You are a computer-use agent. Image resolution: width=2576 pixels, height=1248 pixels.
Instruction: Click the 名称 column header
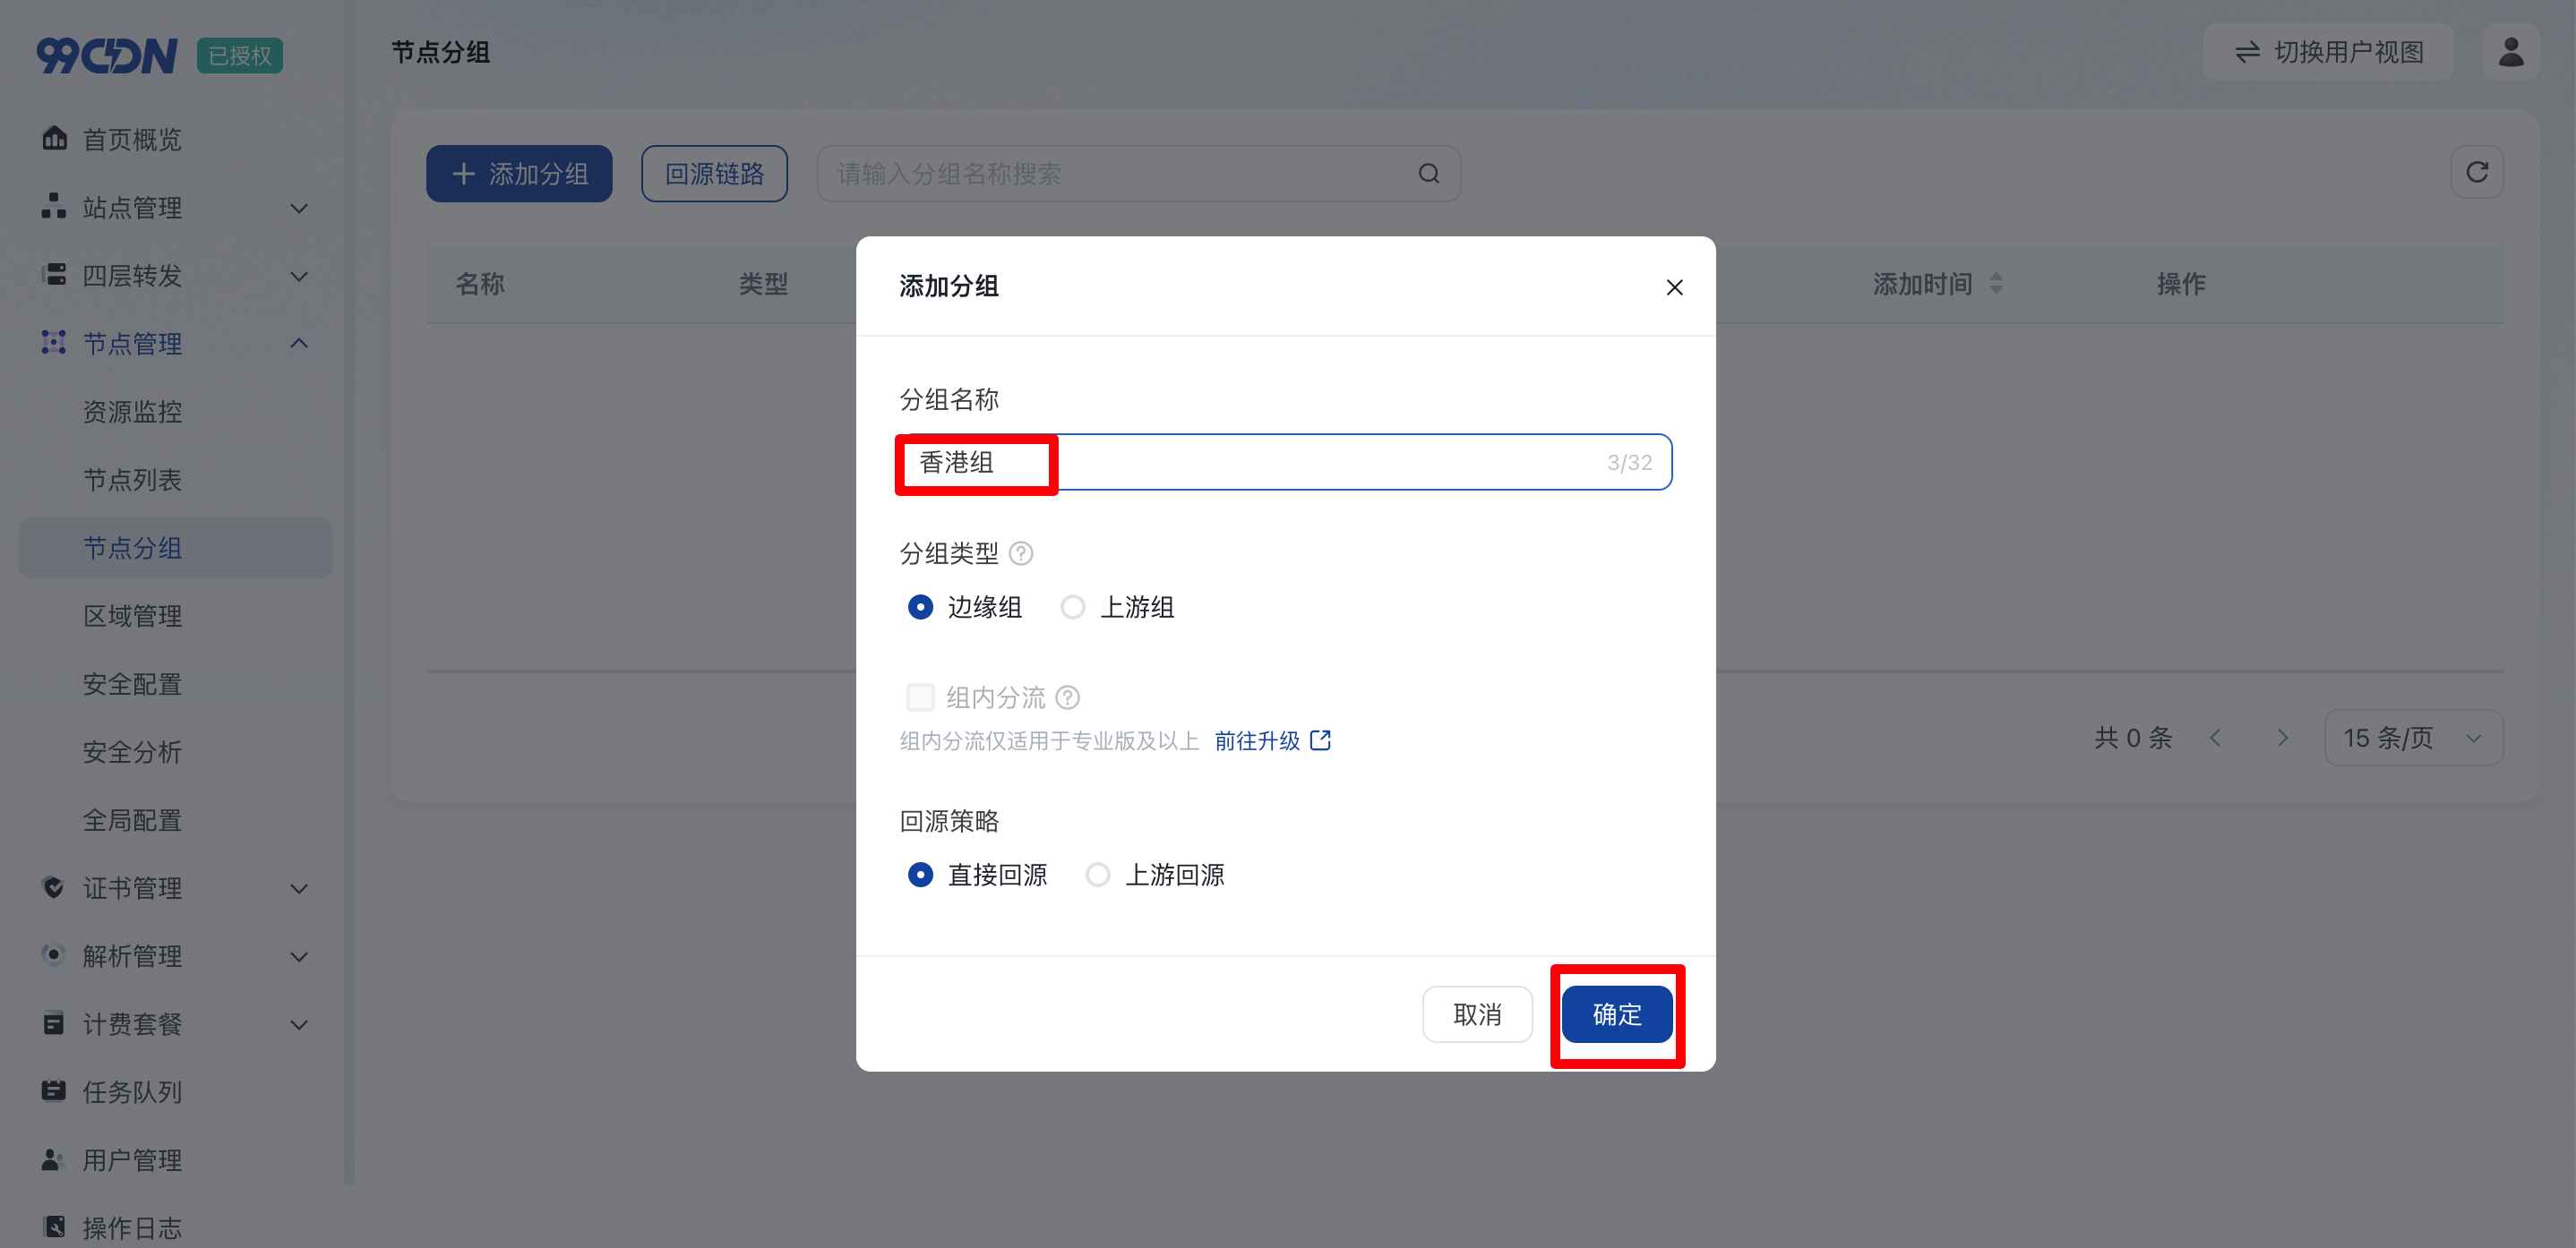coord(479,284)
